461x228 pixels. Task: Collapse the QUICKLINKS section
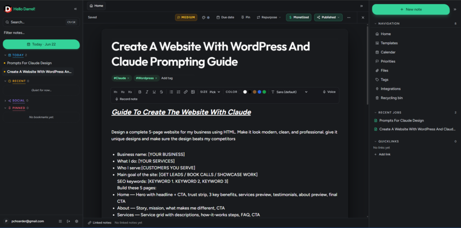[375, 141]
